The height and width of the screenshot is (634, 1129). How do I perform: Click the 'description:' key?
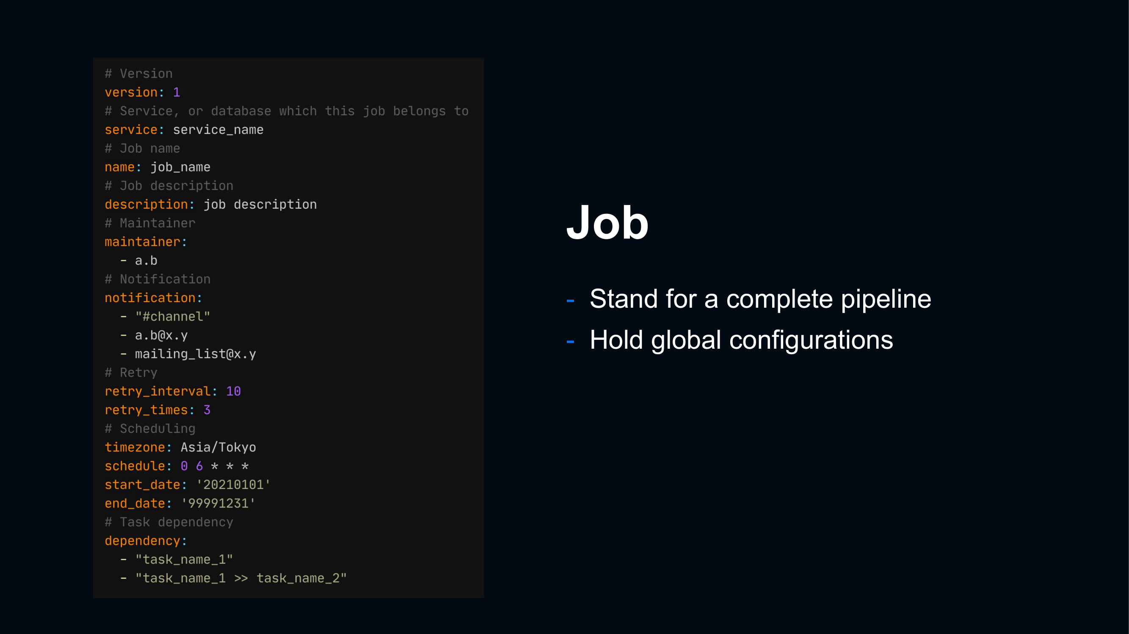[x=149, y=204]
